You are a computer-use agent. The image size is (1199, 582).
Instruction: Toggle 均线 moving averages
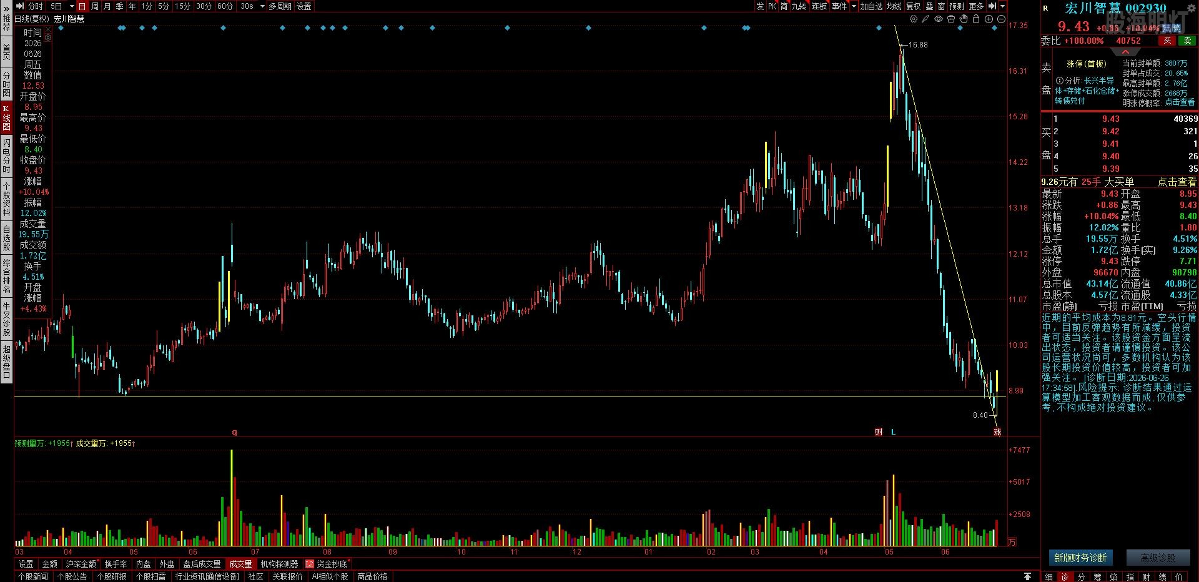pyautogui.click(x=894, y=6)
